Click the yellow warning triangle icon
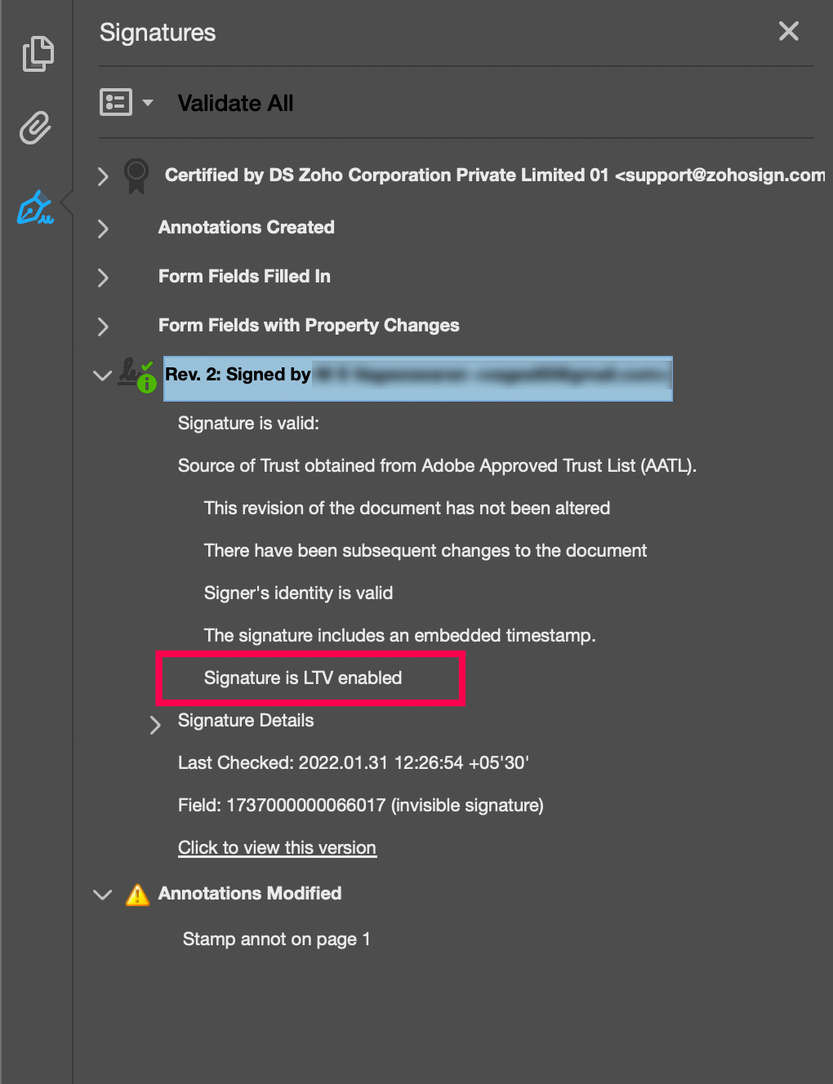 point(137,895)
